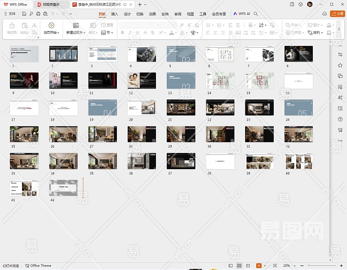
Task: Click the search magnifier in the menu bar
Action: [x=256, y=14]
